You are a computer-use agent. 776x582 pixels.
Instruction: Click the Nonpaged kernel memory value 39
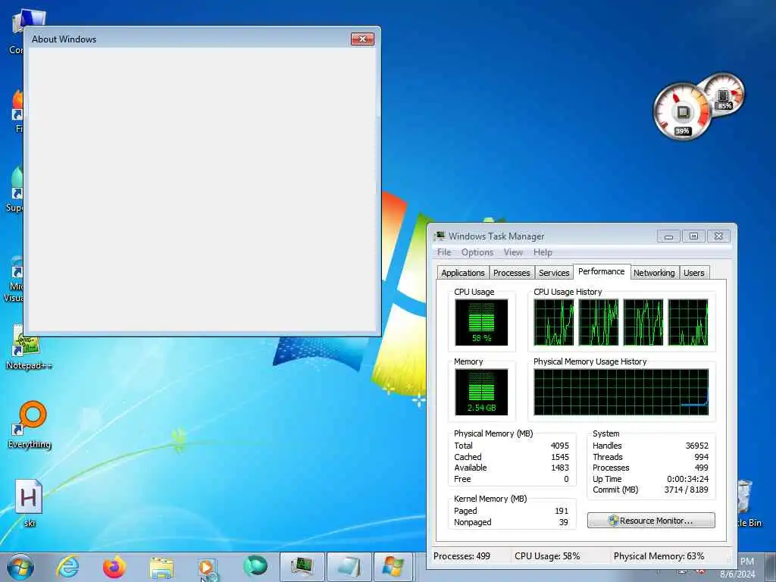[x=564, y=523]
